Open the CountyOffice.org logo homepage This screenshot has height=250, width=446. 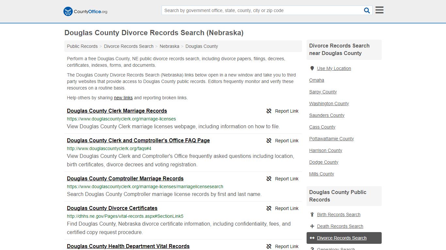[x=85, y=11]
